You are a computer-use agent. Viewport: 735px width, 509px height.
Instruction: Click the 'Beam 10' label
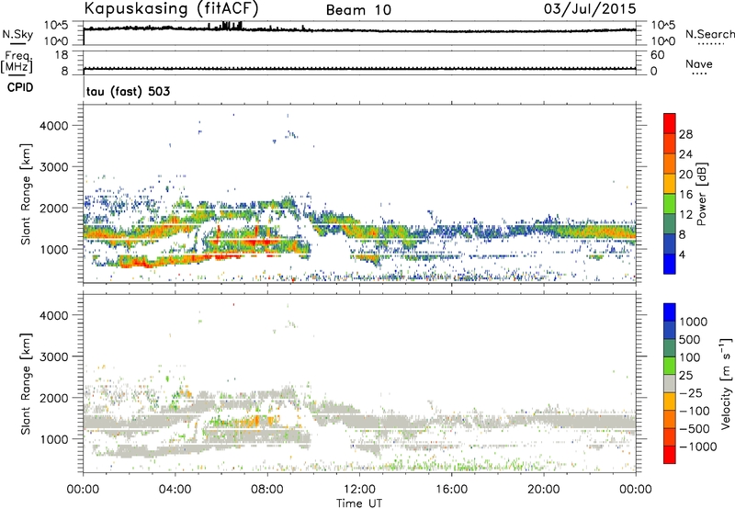click(x=358, y=10)
